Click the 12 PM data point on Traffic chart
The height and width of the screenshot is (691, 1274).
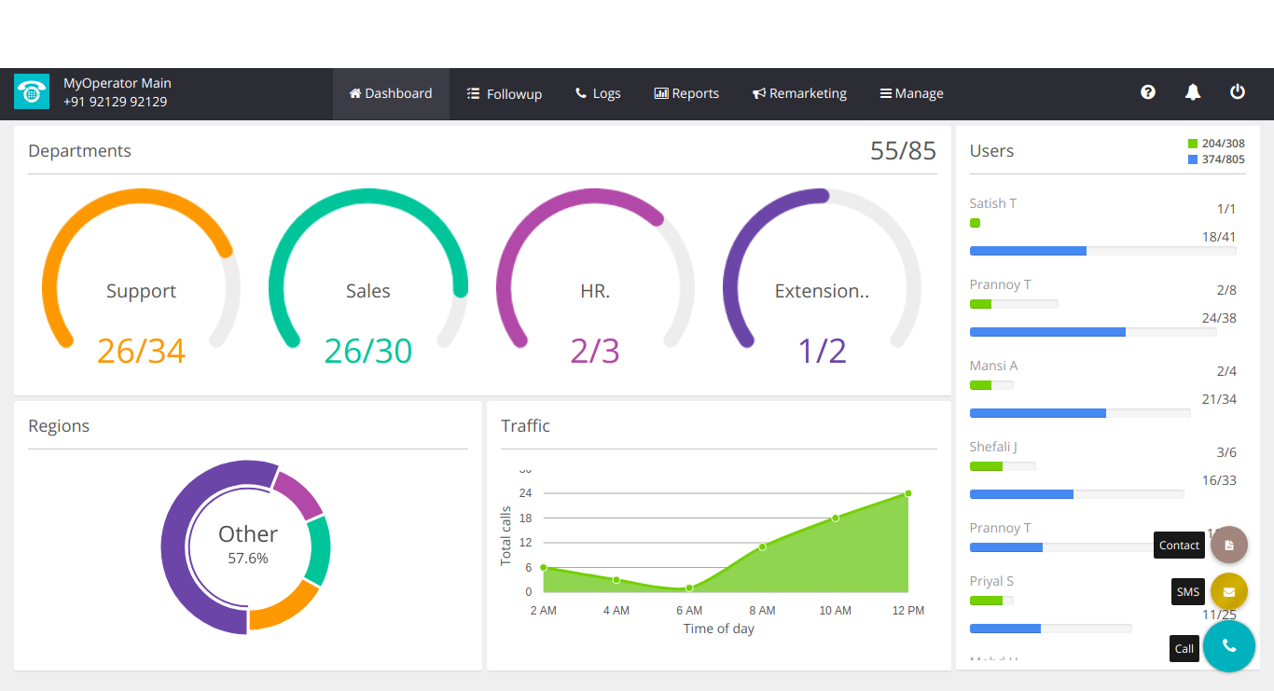908,493
